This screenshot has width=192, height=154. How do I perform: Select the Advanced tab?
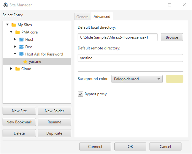pos(102,17)
